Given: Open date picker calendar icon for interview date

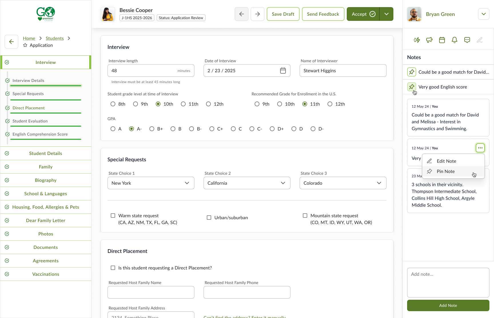Looking at the screenshot, I should pyautogui.click(x=283, y=71).
